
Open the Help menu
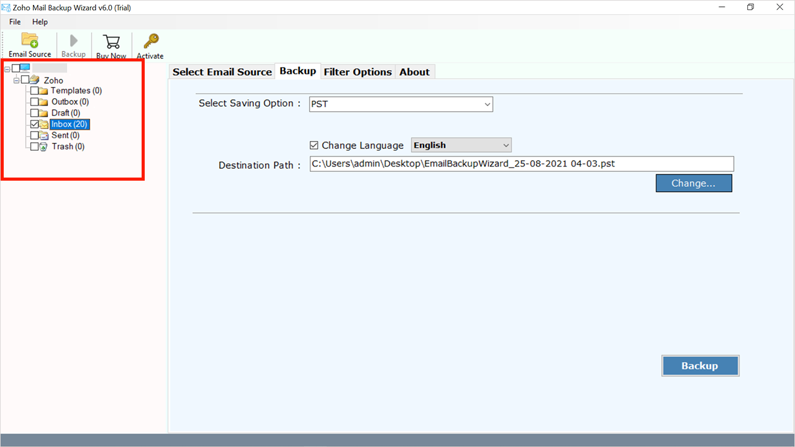click(x=40, y=22)
